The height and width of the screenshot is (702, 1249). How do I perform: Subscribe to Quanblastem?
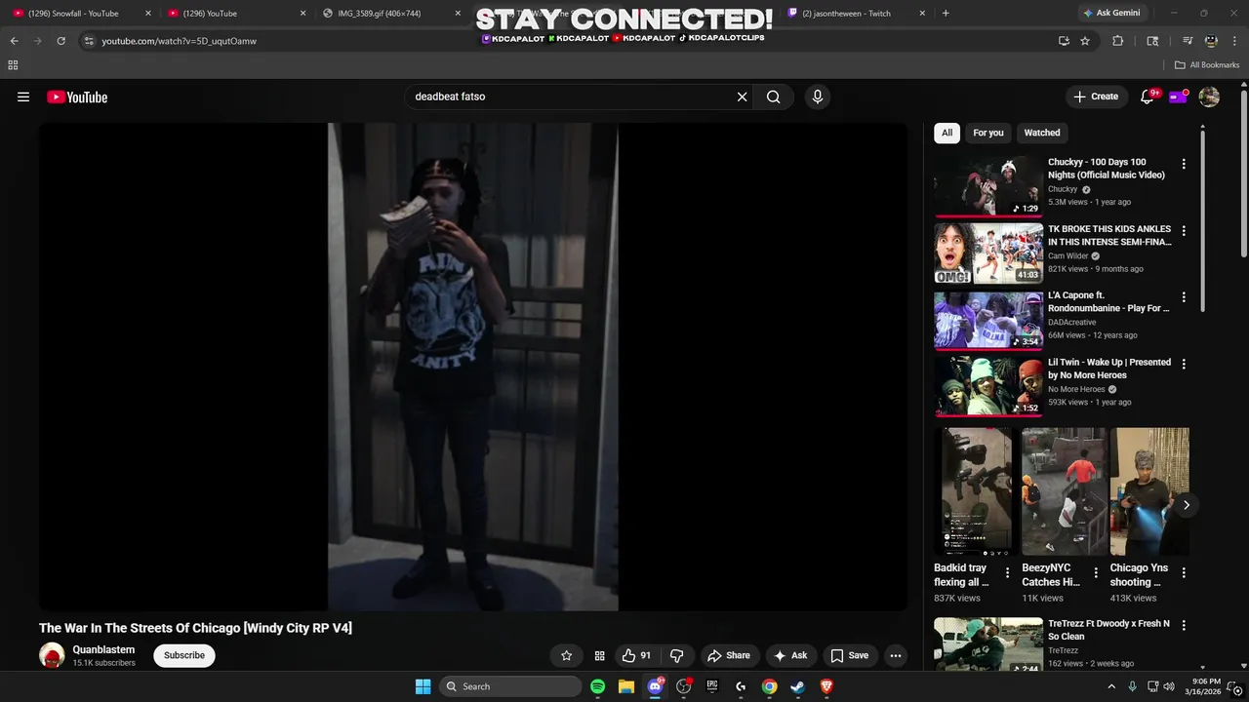coord(184,655)
